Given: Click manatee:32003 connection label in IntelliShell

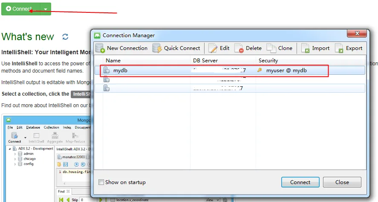Looking at the screenshot, I should coord(73,157).
